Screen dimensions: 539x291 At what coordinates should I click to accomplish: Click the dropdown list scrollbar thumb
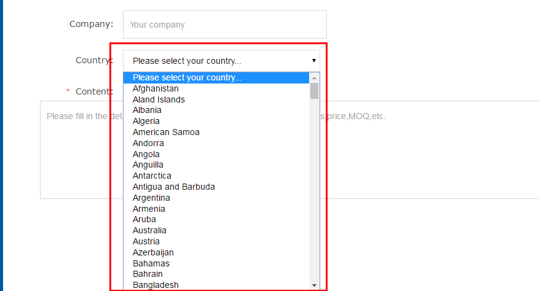tap(314, 91)
